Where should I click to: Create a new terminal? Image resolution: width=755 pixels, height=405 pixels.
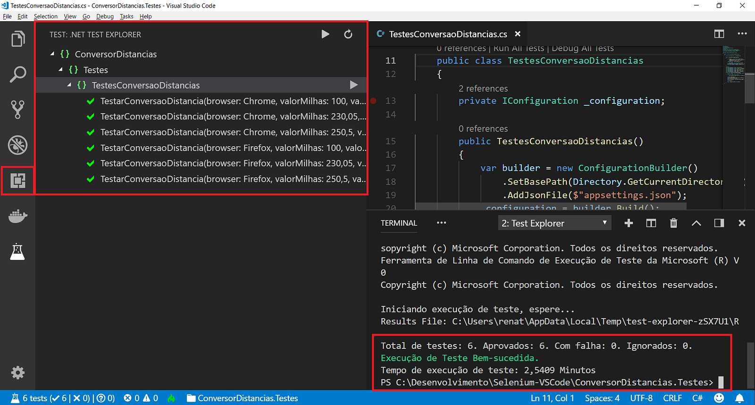629,223
